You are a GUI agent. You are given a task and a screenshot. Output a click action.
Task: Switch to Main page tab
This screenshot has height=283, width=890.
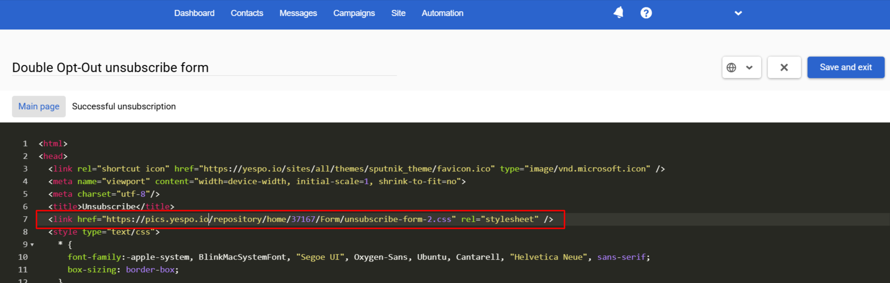(x=39, y=106)
